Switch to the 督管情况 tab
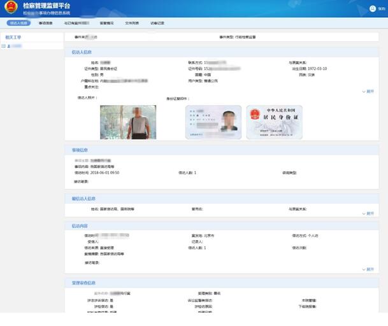This screenshot has width=388, height=326. (106, 23)
